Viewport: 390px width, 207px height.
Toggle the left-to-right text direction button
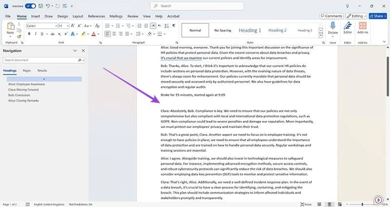coord(153,26)
